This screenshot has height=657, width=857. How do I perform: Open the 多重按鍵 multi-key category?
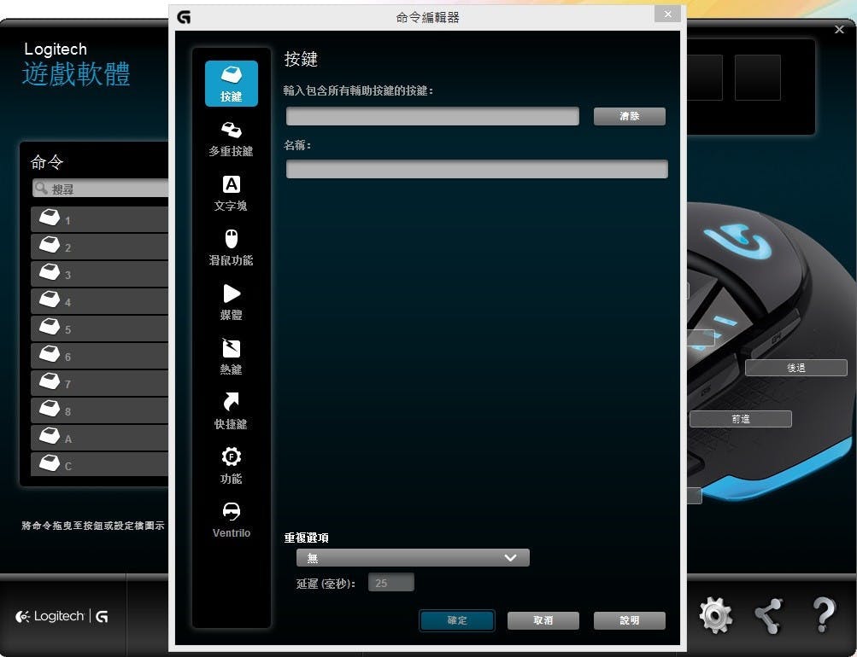tap(232, 139)
